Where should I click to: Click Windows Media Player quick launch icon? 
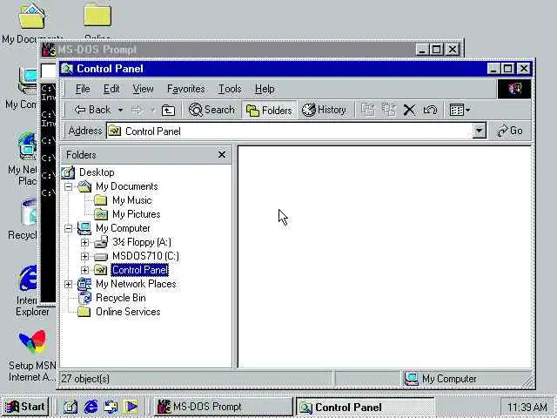(131, 407)
